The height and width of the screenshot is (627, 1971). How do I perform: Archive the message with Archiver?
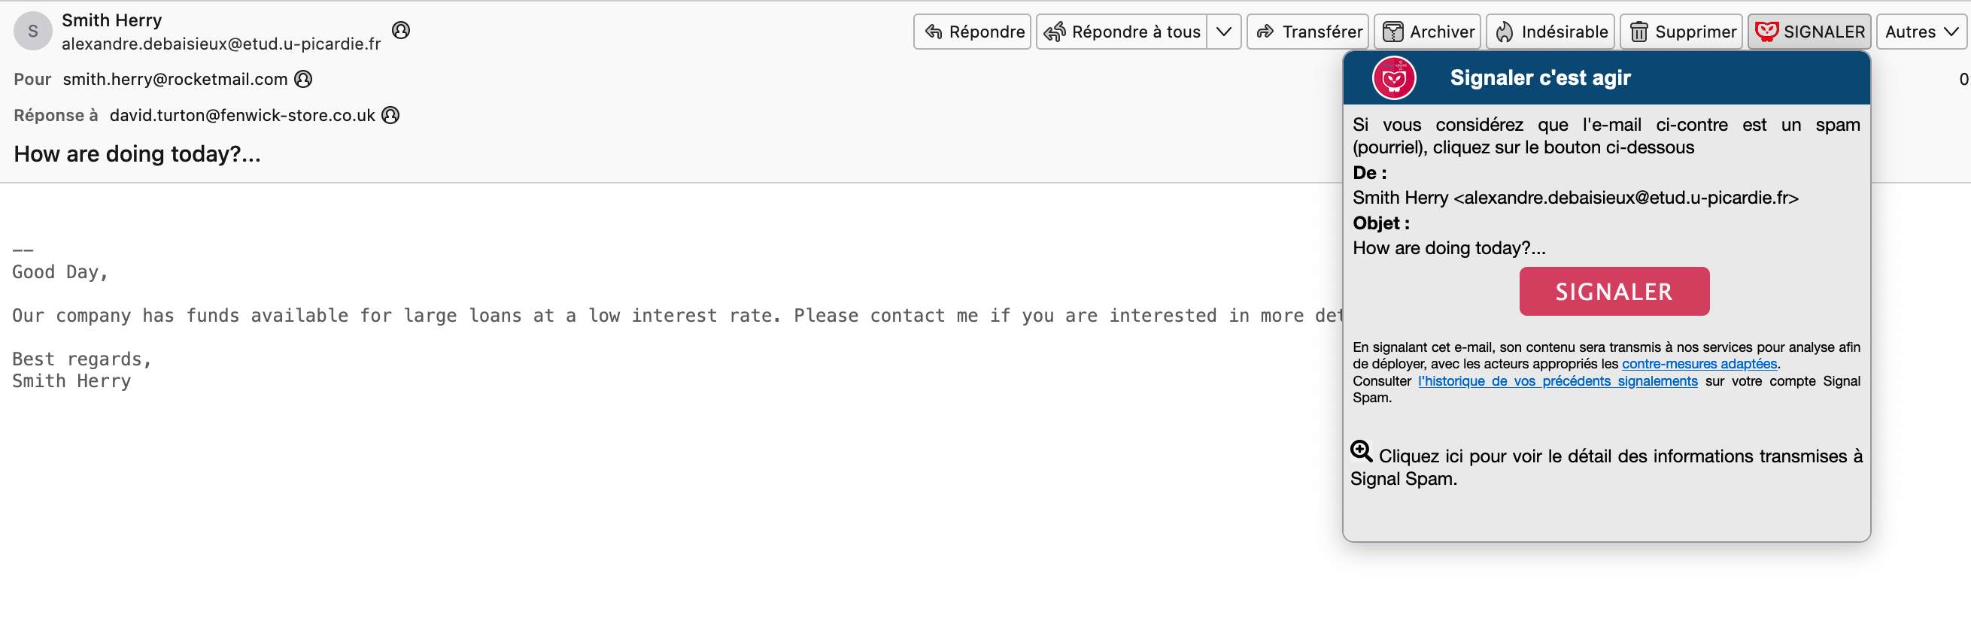1427,32
